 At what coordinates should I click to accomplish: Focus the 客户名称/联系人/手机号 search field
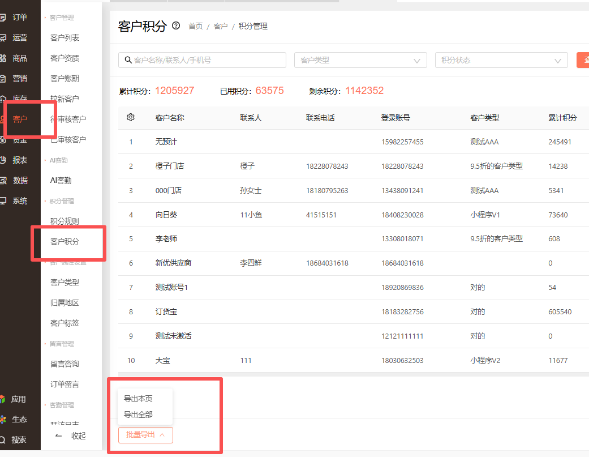coord(202,60)
